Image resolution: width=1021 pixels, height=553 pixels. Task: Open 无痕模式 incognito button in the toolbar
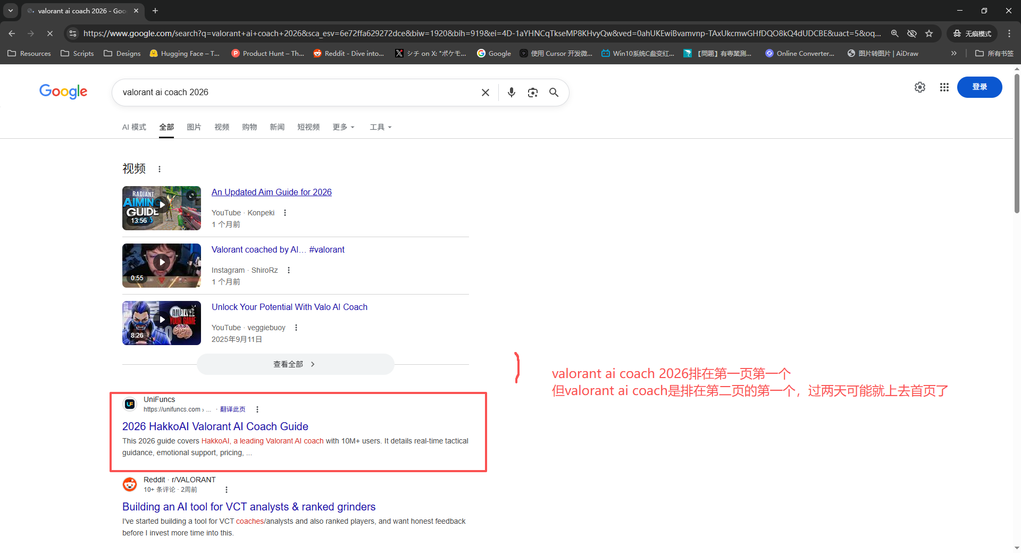click(972, 33)
